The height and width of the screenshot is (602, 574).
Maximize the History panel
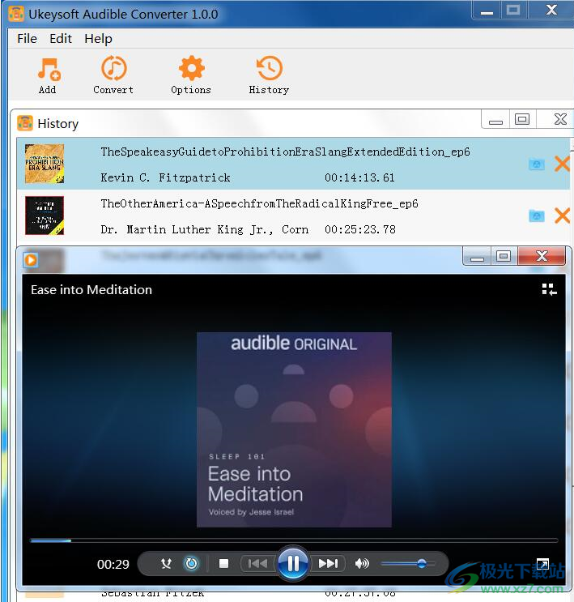(x=522, y=119)
